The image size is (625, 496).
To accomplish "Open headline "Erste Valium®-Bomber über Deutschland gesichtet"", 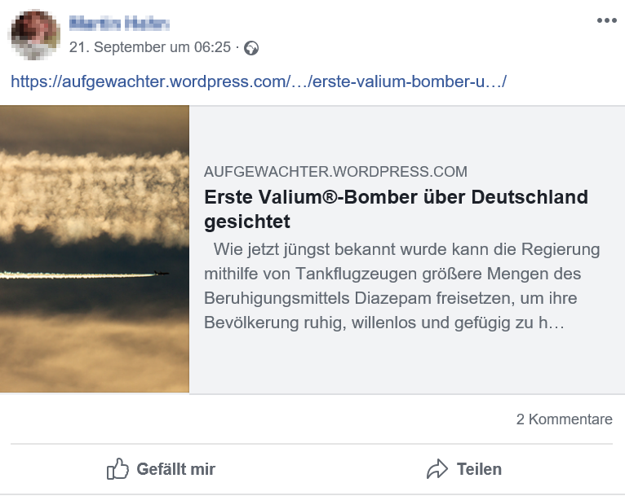I will click(396, 198).
